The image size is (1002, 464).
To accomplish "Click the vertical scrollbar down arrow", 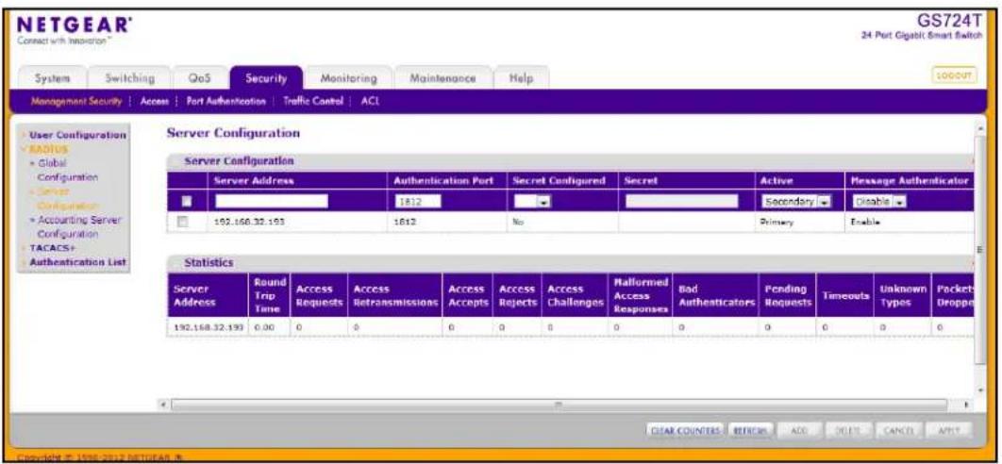I will [981, 389].
